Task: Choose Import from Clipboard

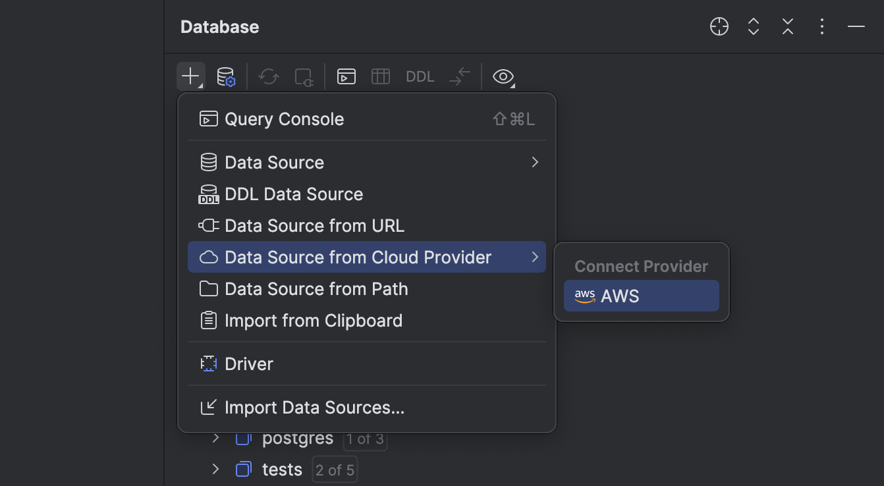Action: (x=314, y=321)
